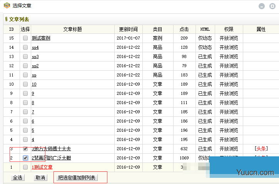Check the box for article 测试案例
The image size is (279, 184).
click(25, 38)
